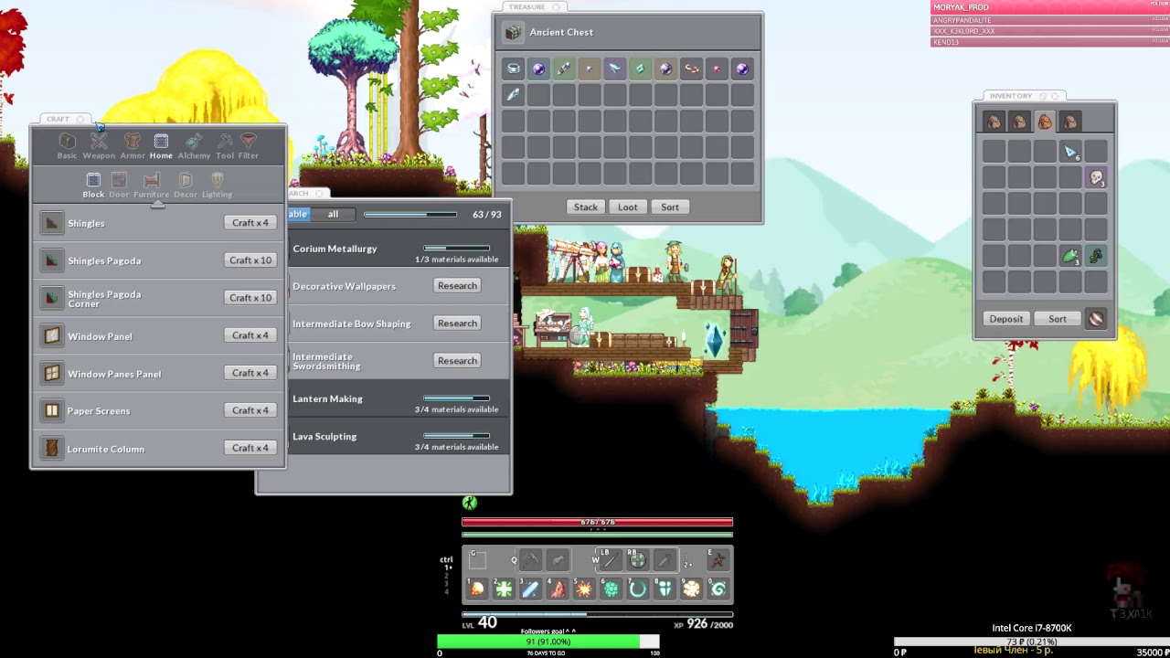Select the Home crafting category
This screenshot has width=1170, height=658.
click(161, 145)
